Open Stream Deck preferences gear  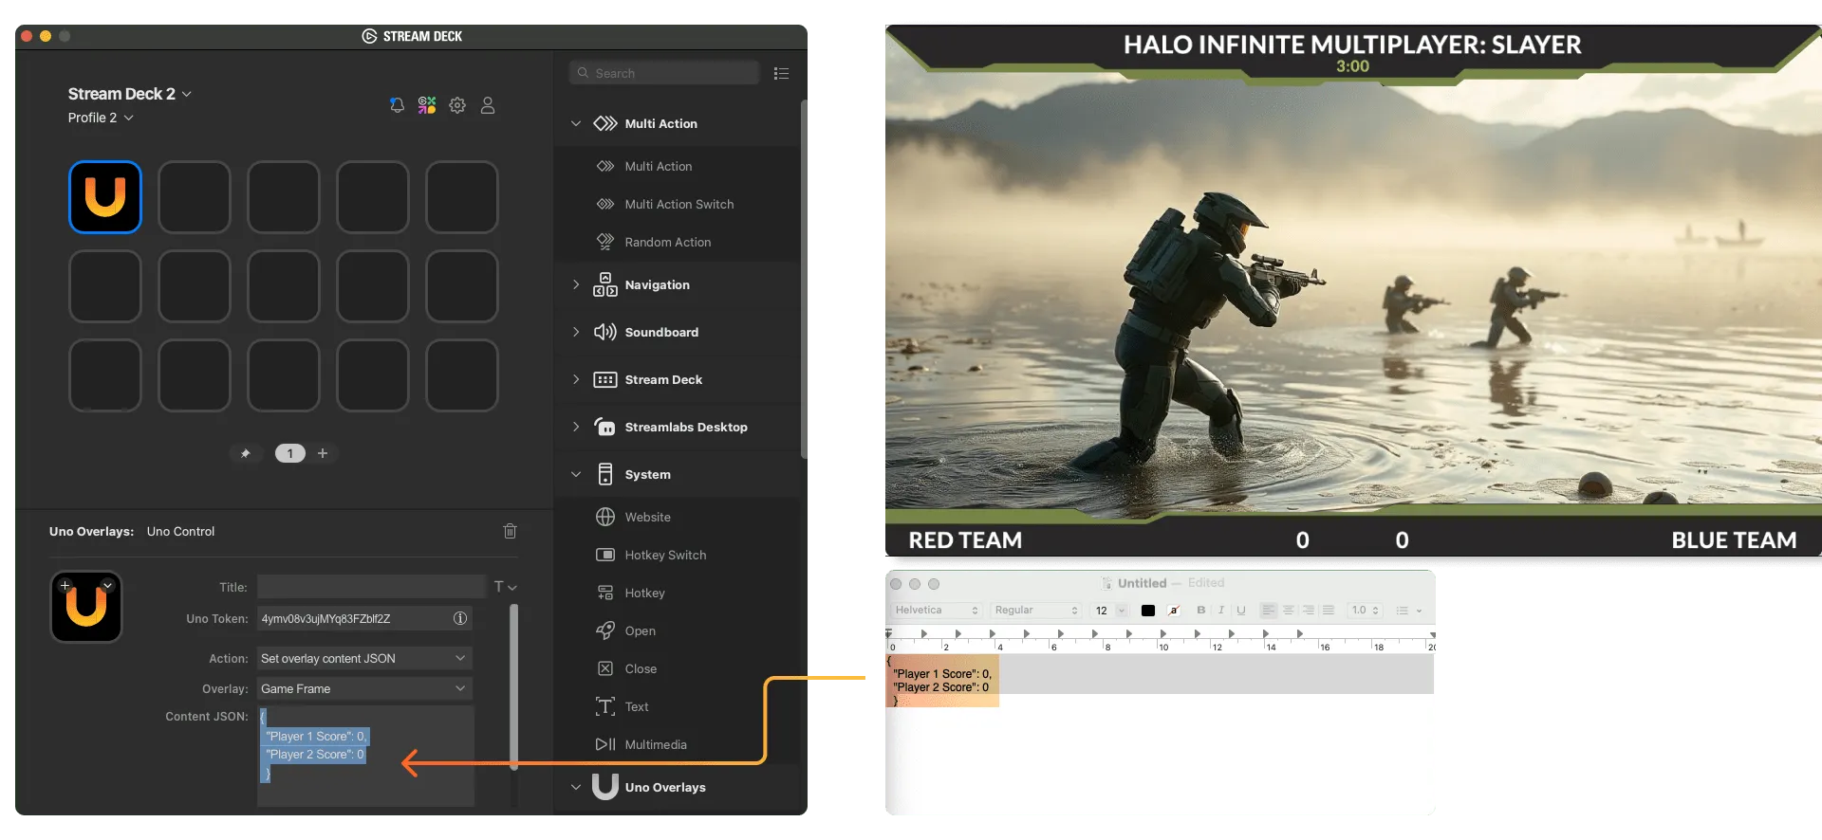pyautogui.click(x=457, y=105)
